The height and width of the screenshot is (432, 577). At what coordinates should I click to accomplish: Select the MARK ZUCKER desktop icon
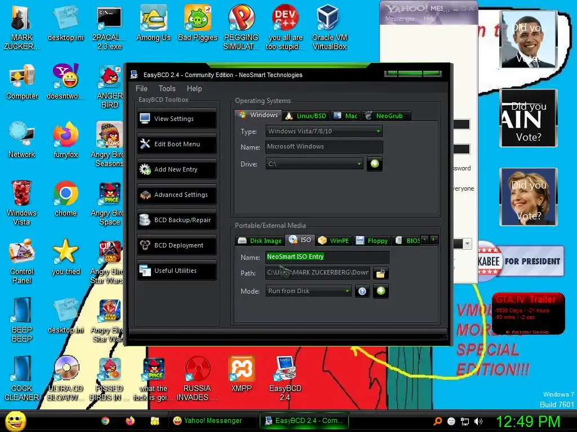tap(22, 27)
